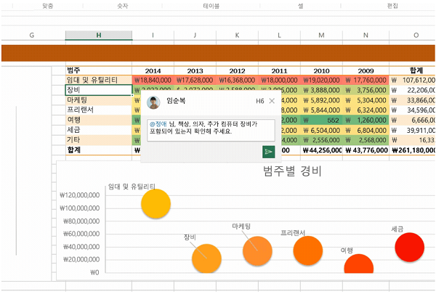Select the ₩261,180,000 grand total cell
The width and height of the screenshot is (436, 294).
413,150
